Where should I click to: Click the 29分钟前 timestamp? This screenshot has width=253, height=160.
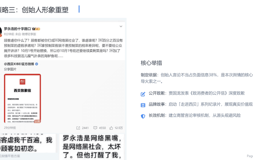[x=10, y=128]
